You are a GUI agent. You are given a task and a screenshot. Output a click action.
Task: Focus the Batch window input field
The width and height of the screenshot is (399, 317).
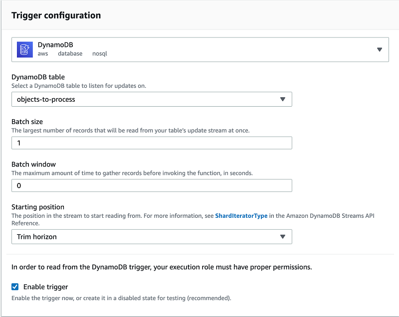coord(152,185)
